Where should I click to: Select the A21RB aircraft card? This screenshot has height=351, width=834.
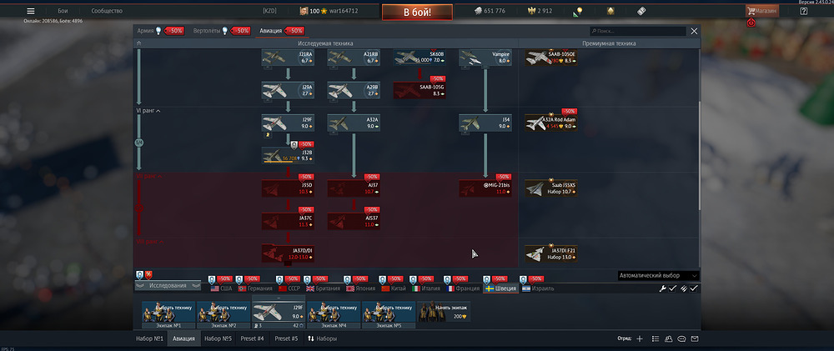click(x=354, y=58)
